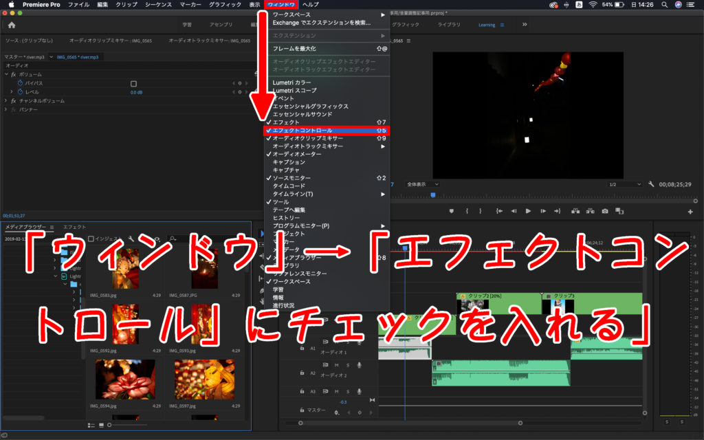The height and width of the screenshot is (440, 704).
Task: Select the クリップ3 clip in the timeline
Action: 592,303
